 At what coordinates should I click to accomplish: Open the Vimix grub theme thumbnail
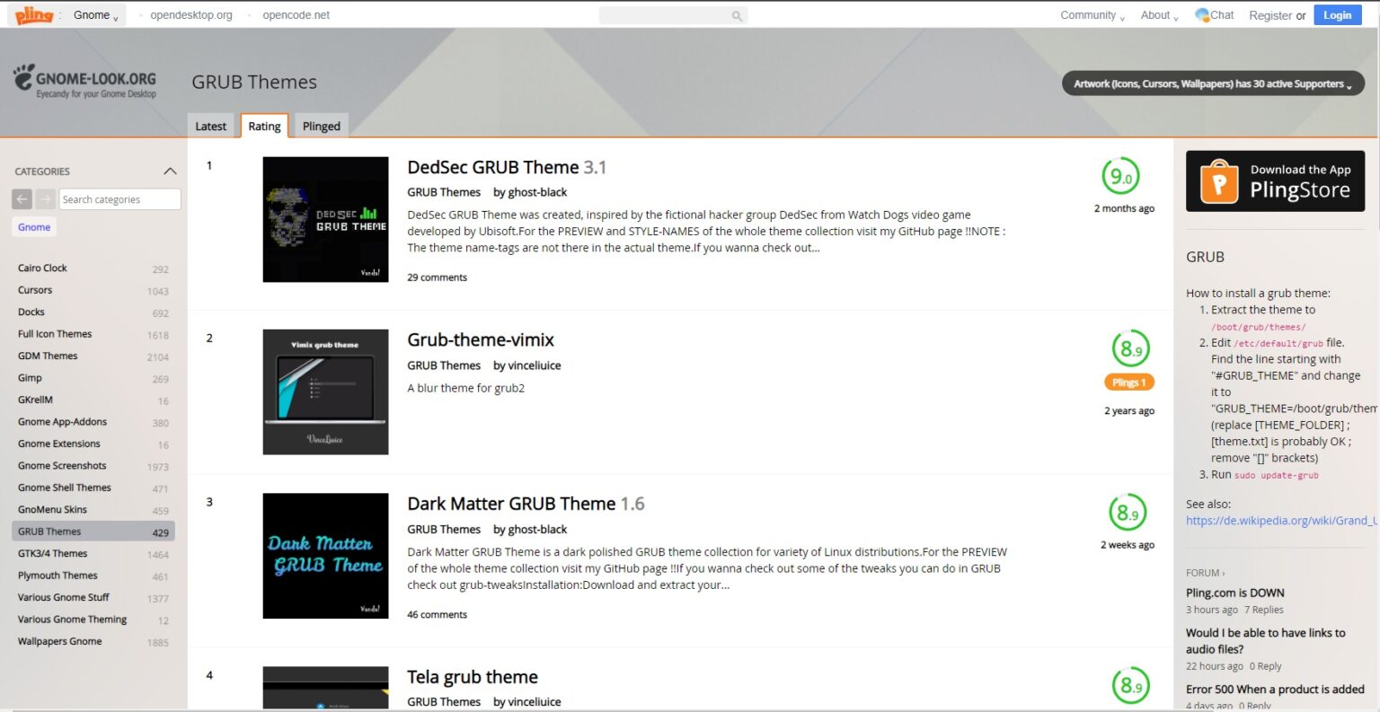point(325,392)
